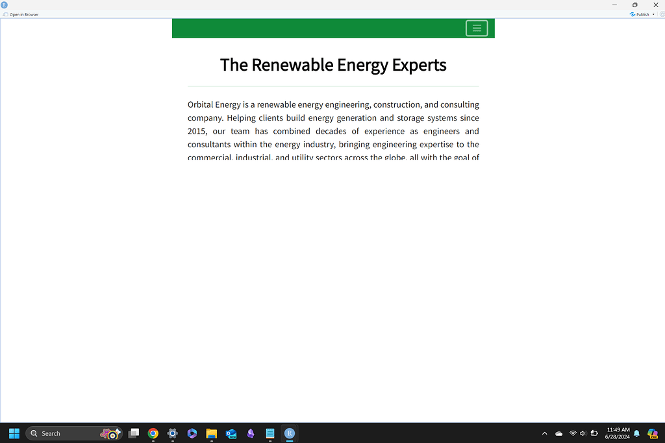Click the OneDrive cloud tray icon
665x443 pixels.
tap(558, 433)
